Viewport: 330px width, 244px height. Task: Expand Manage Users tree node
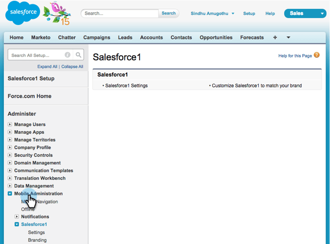click(10, 124)
